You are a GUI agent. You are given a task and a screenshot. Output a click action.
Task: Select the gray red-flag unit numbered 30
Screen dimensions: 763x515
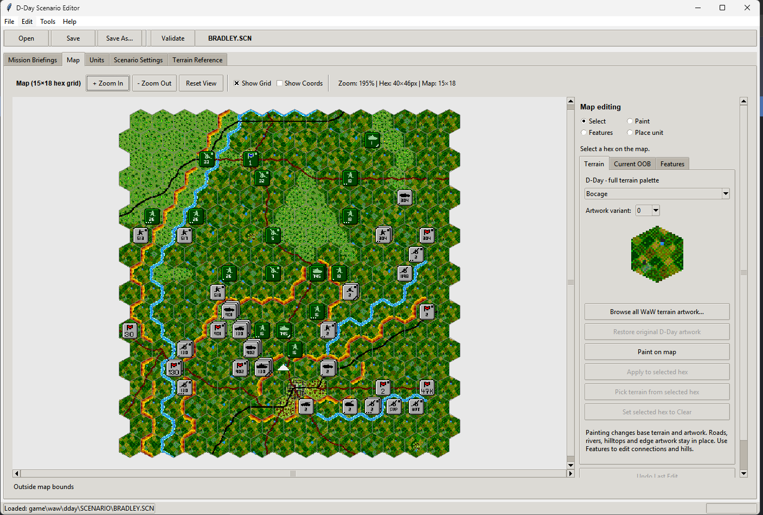pos(130,330)
